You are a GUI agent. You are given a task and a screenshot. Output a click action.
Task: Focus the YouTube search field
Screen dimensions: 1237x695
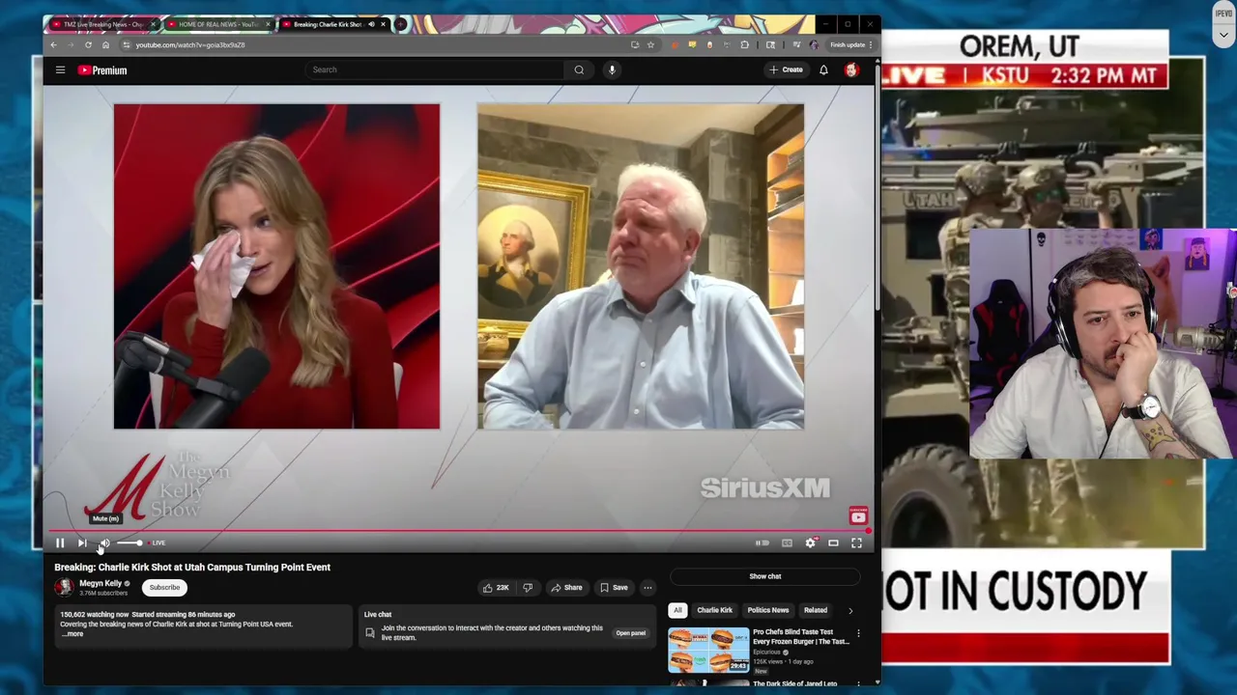[x=435, y=69]
